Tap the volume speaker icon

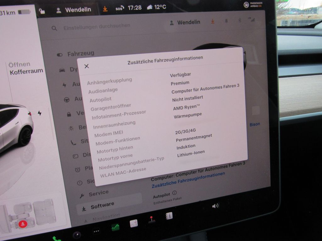point(215,206)
